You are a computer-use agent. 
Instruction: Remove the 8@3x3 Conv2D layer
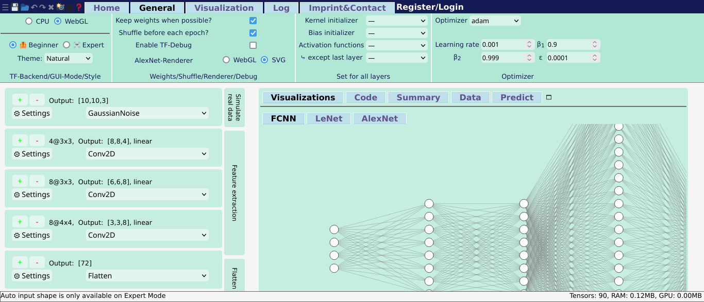pos(37,182)
